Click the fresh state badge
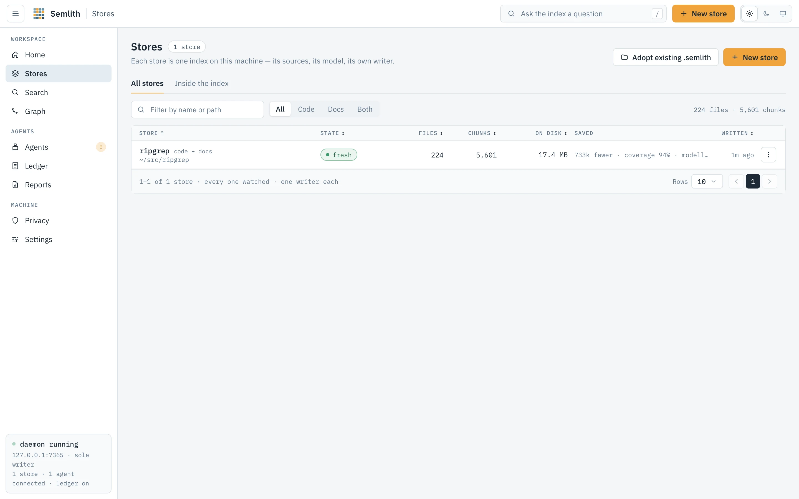 coord(339,155)
